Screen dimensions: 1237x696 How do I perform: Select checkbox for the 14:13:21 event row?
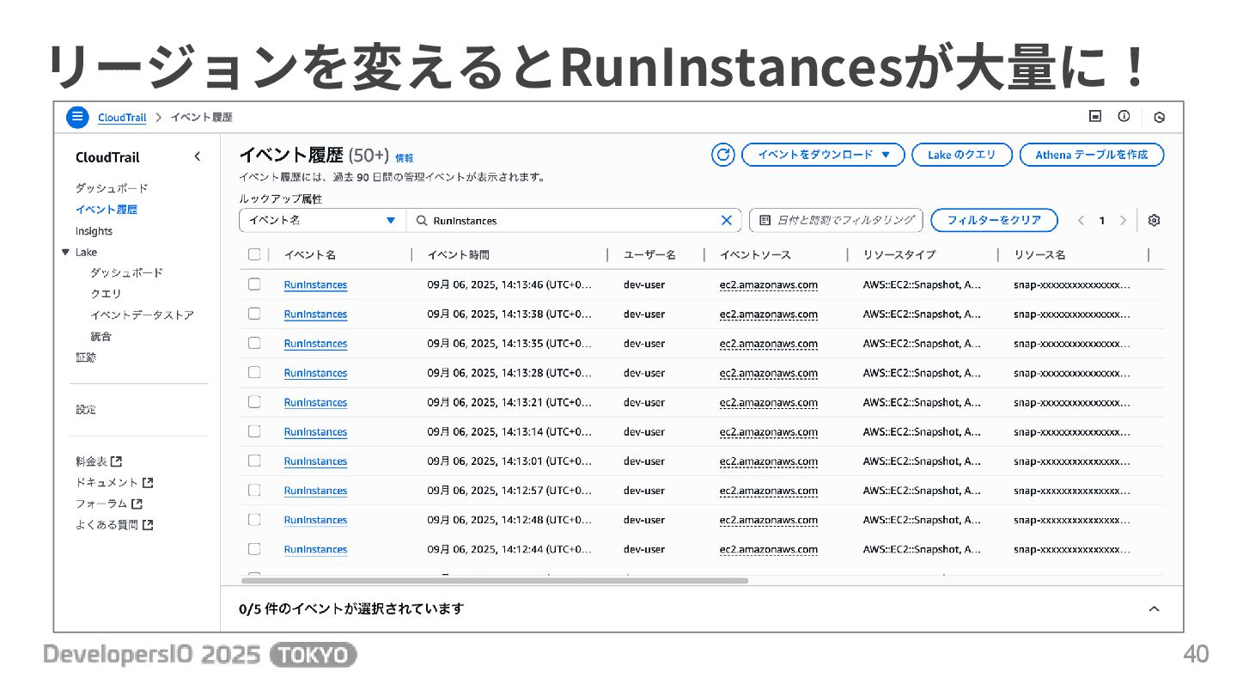pyautogui.click(x=253, y=402)
